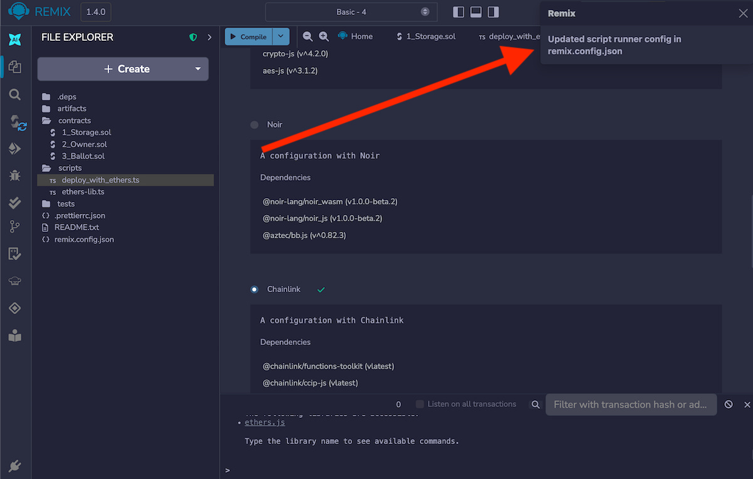
Task: Select the Noir configuration radio button
Action: 254,125
